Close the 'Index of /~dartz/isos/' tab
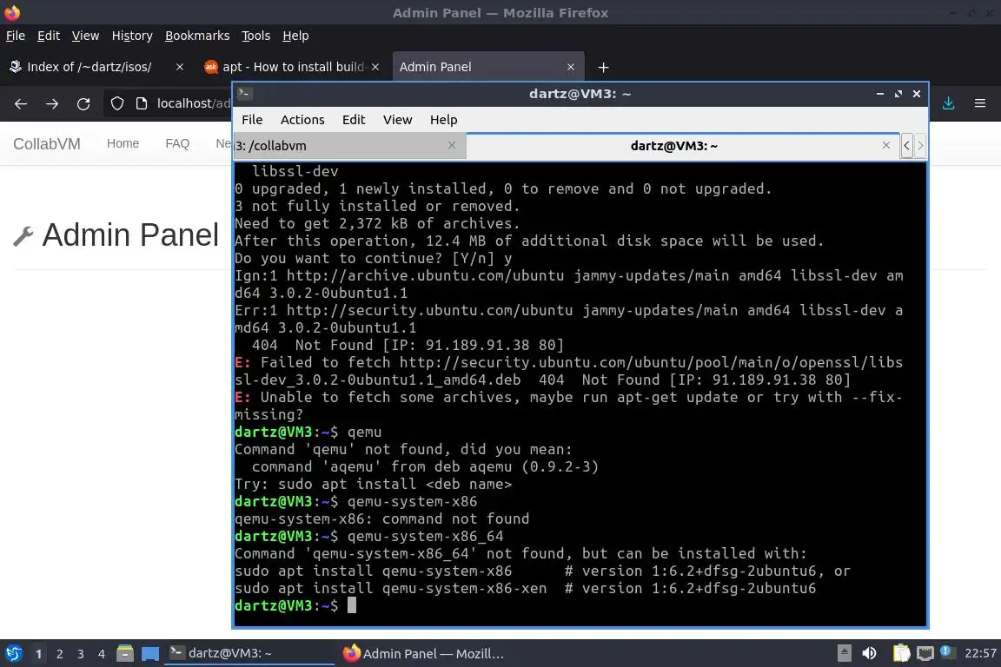1001x667 pixels. pyautogui.click(x=179, y=67)
